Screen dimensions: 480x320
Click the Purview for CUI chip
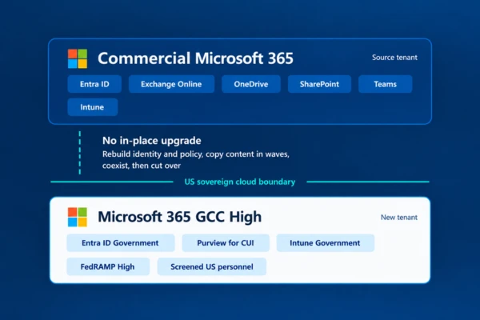tap(226, 243)
